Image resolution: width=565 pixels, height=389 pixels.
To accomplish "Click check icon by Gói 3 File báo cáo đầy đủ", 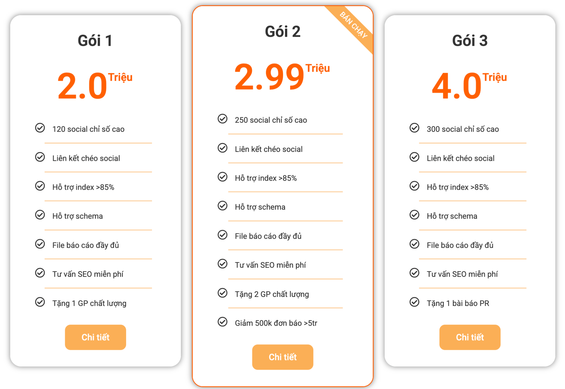I will pyautogui.click(x=414, y=244).
